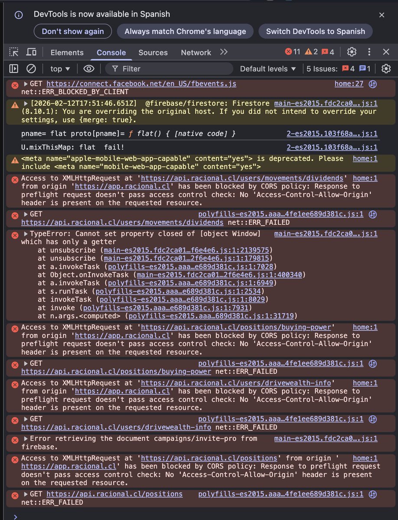
Task: Open console settings gear icon
Action: point(386,68)
